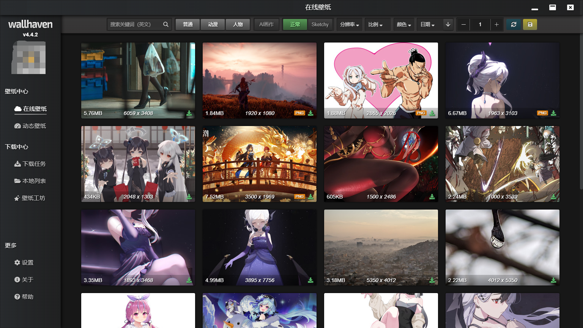Click the wallhaven logo
The height and width of the screenshot is (328, 583).
point(30,24)
